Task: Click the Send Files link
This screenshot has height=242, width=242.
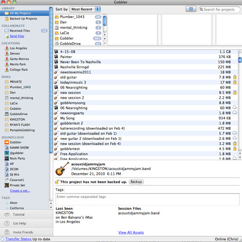Action: pos(17,36)
